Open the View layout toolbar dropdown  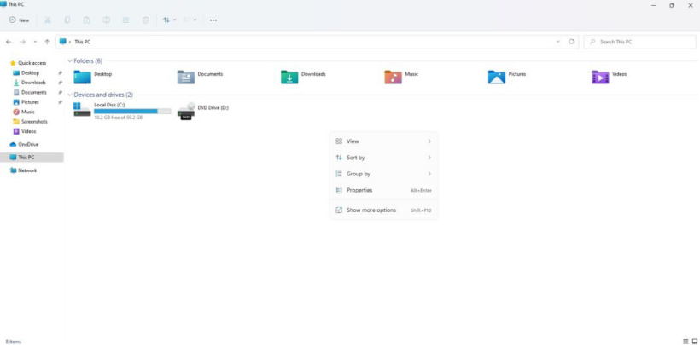coord(190,20)
